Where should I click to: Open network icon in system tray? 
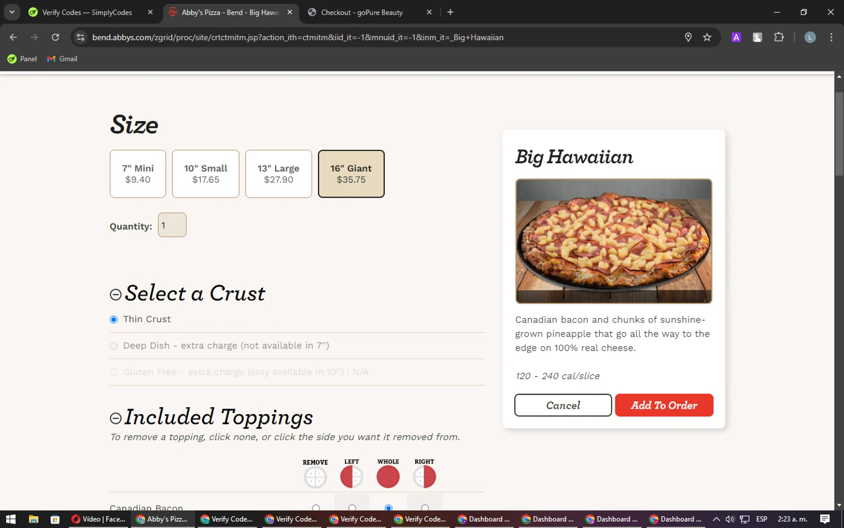[744, 519]
